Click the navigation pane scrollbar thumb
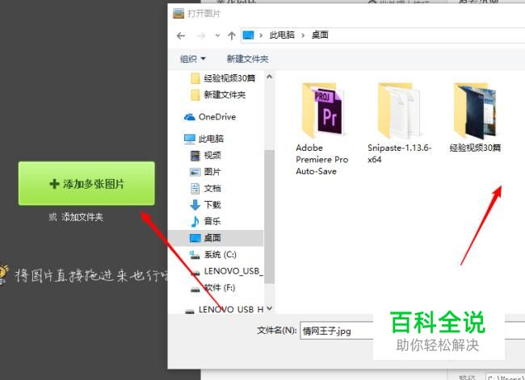The width and height of the screenshot is (525, 380). coord(269,217)
